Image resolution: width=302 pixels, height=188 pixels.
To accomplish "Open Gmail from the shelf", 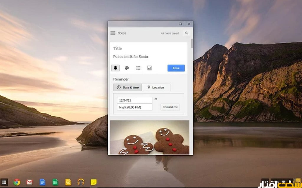I will (29, 182).
